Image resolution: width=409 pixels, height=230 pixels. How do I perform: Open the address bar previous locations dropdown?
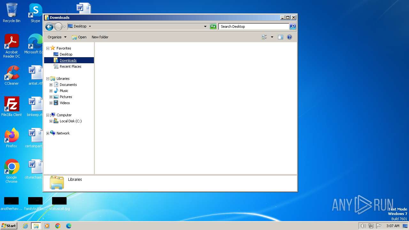[x=205, y=27]
